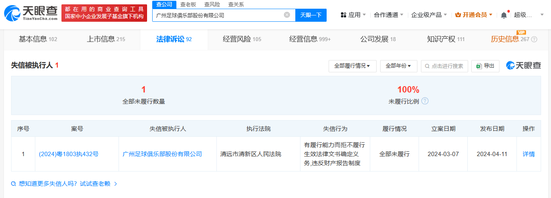Go to the 知识产权 tab
The image size is (551, 198).
pos(446,39)
